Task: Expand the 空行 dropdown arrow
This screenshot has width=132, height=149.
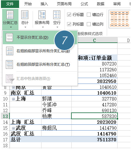Action: (x=57, y=27)
